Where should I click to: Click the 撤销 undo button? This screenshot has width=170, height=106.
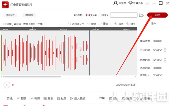(92, 24)
